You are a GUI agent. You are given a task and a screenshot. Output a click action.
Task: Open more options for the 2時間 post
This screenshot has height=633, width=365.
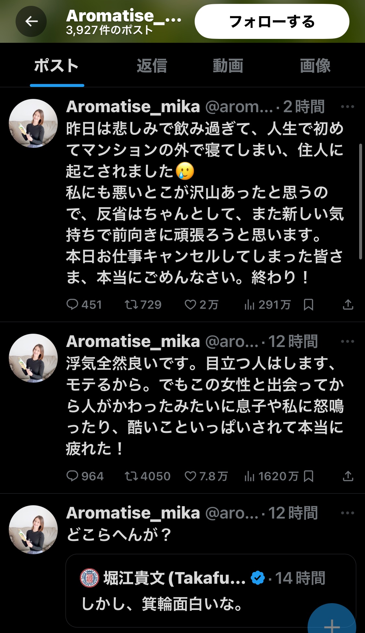pos(347,107)
